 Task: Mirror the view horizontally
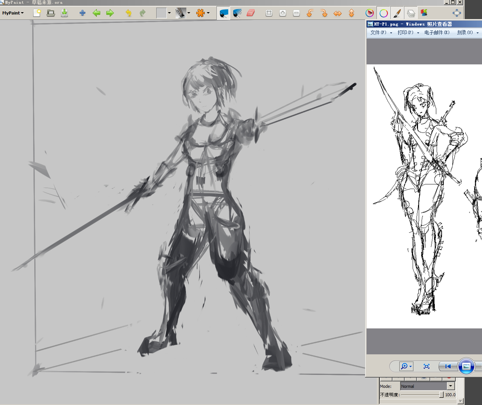[x=338, y=13]
